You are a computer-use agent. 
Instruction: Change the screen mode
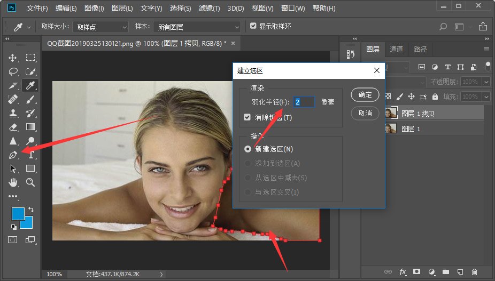pyautogui.click(x=30, y=240)
